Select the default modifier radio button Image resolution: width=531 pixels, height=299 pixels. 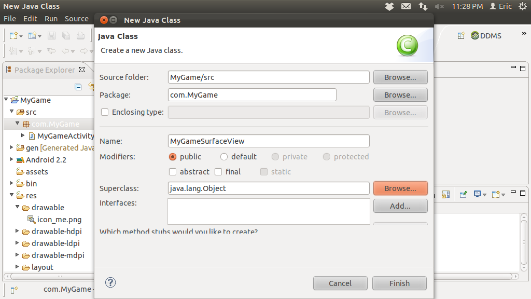point(224,157)
